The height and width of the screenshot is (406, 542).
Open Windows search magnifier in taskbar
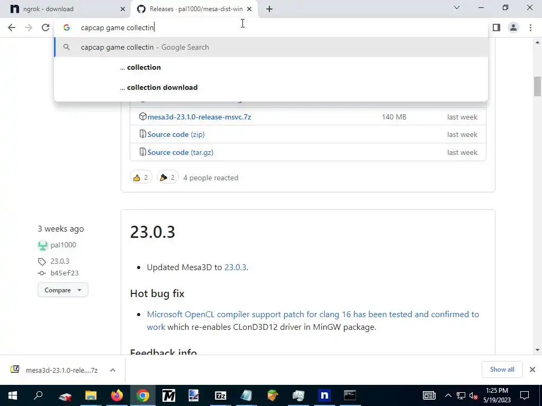[38, 395]
